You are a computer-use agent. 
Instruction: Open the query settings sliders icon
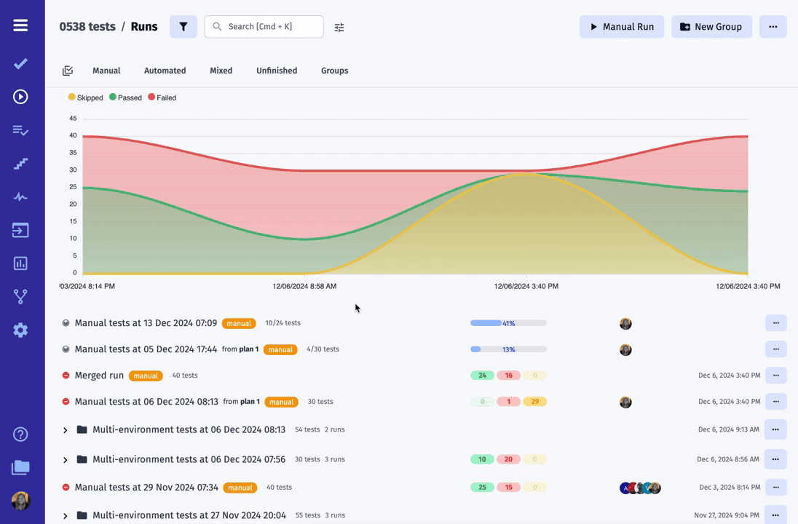(x=339, y=28)
